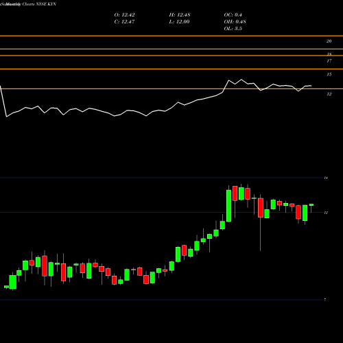Click the red candle with the longest lower wick
Screen dimensions: 343x343
(x=261, y=208)
